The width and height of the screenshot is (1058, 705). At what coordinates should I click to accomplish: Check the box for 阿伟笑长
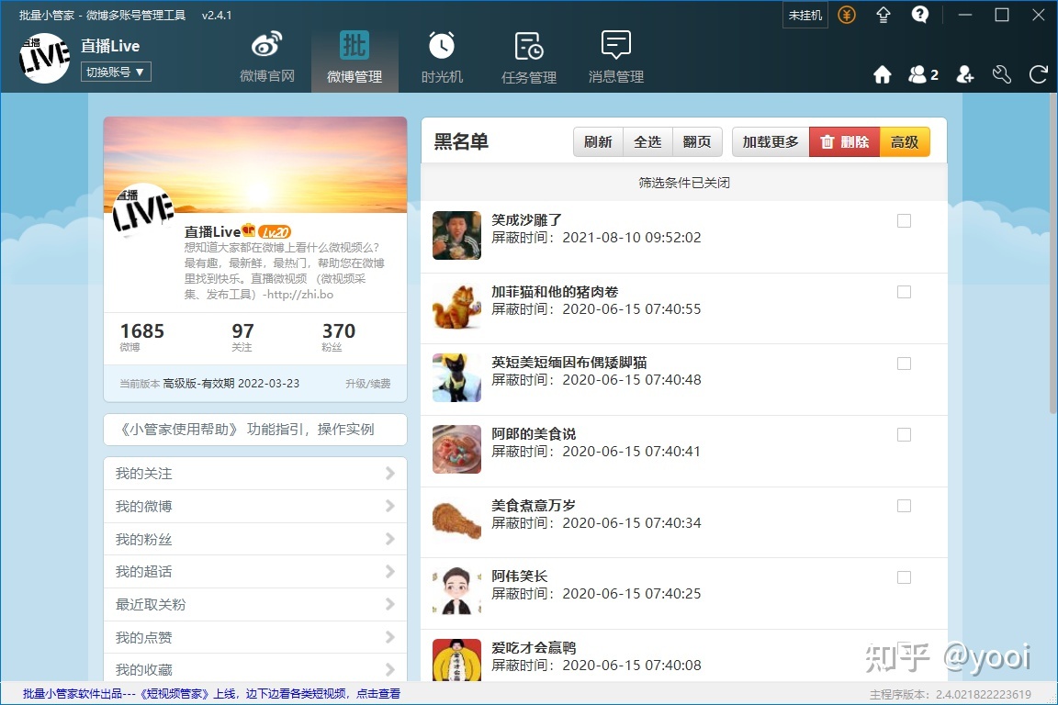tap(904, 577)
